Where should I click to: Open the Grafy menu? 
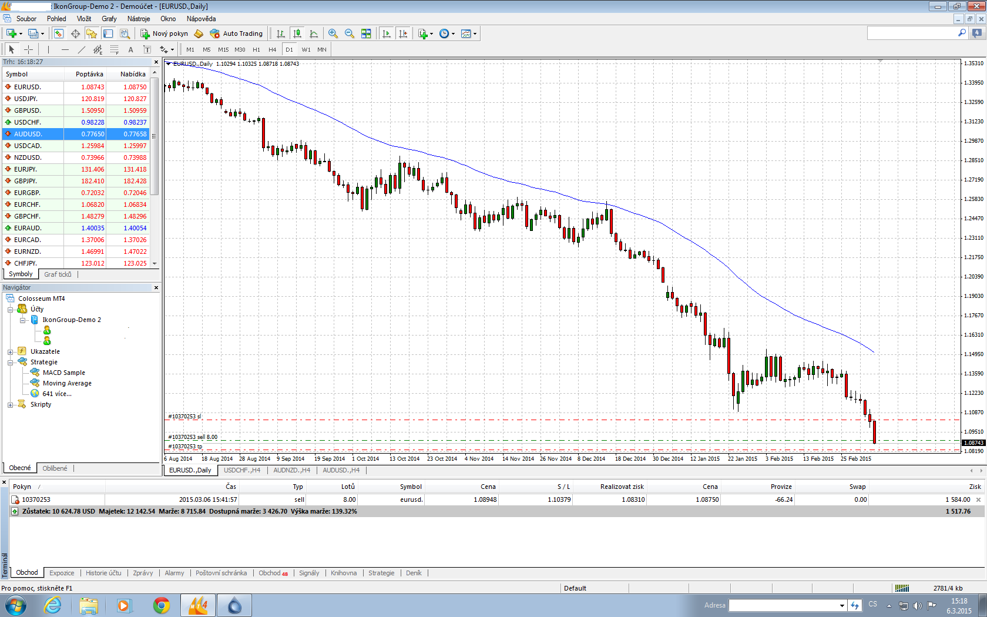[109, 19]
